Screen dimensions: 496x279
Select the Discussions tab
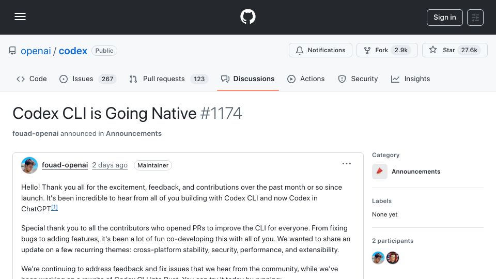[247, 79]
